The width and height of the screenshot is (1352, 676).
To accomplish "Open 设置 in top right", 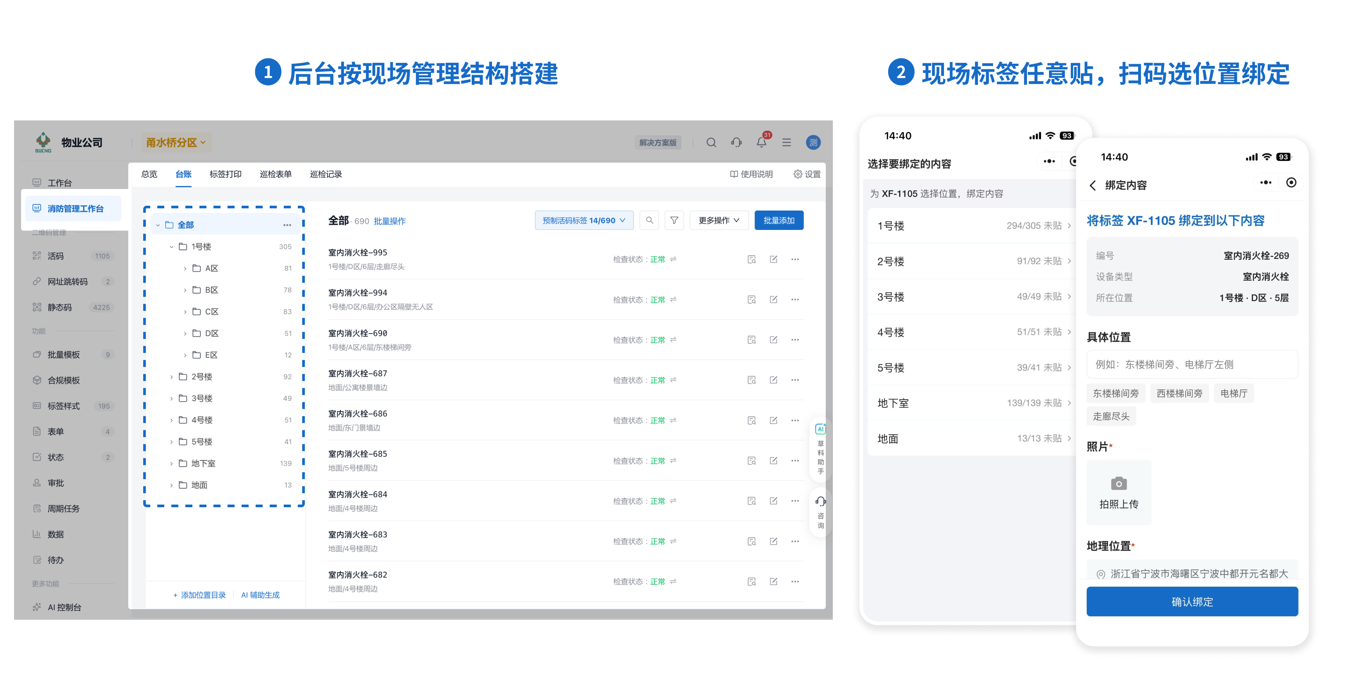I will (807, 174).
